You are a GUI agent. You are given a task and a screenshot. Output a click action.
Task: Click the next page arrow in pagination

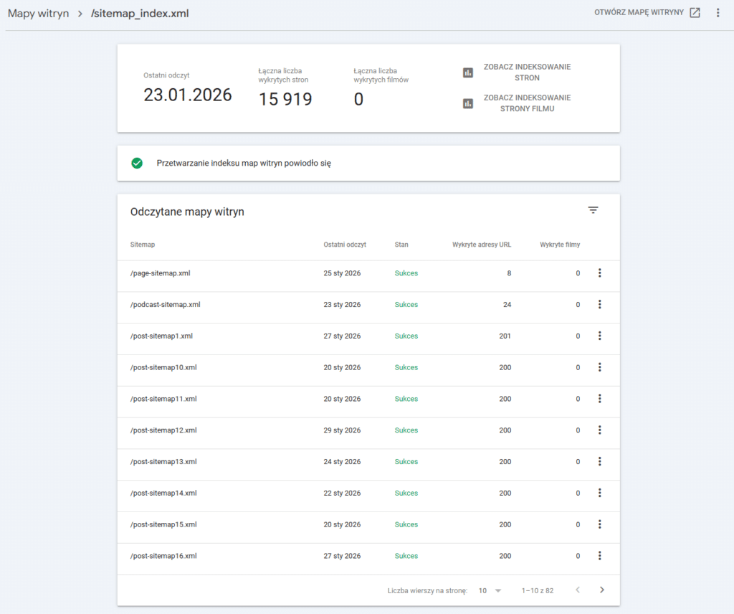coord(602,590)
